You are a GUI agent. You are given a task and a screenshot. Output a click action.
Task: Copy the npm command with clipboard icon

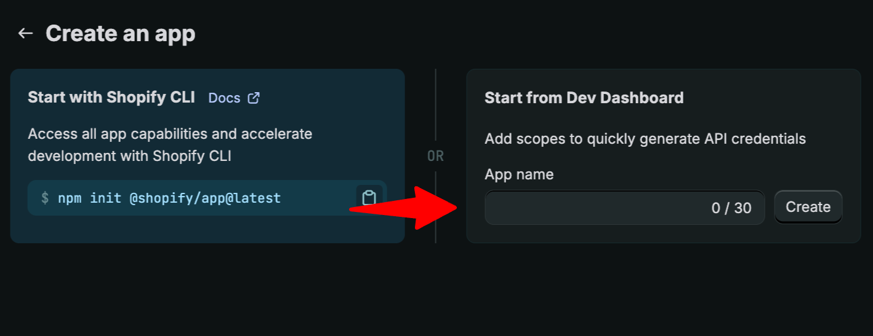coord(369,198)
